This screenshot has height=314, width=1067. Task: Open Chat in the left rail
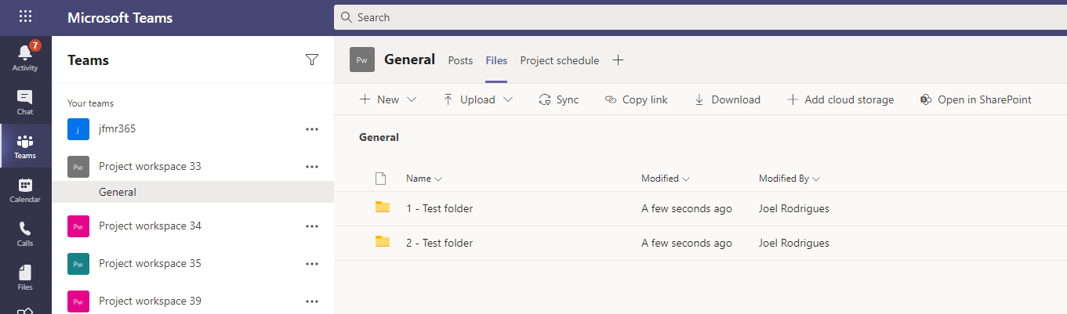(24, 102)
